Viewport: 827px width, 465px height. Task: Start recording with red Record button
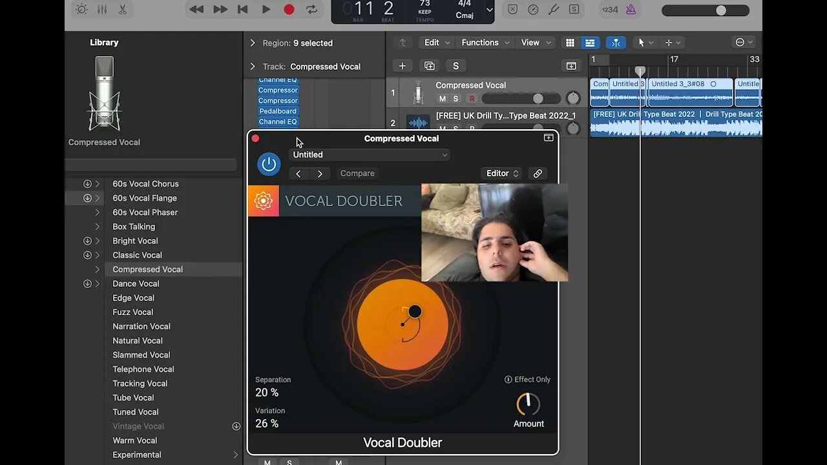289,9
